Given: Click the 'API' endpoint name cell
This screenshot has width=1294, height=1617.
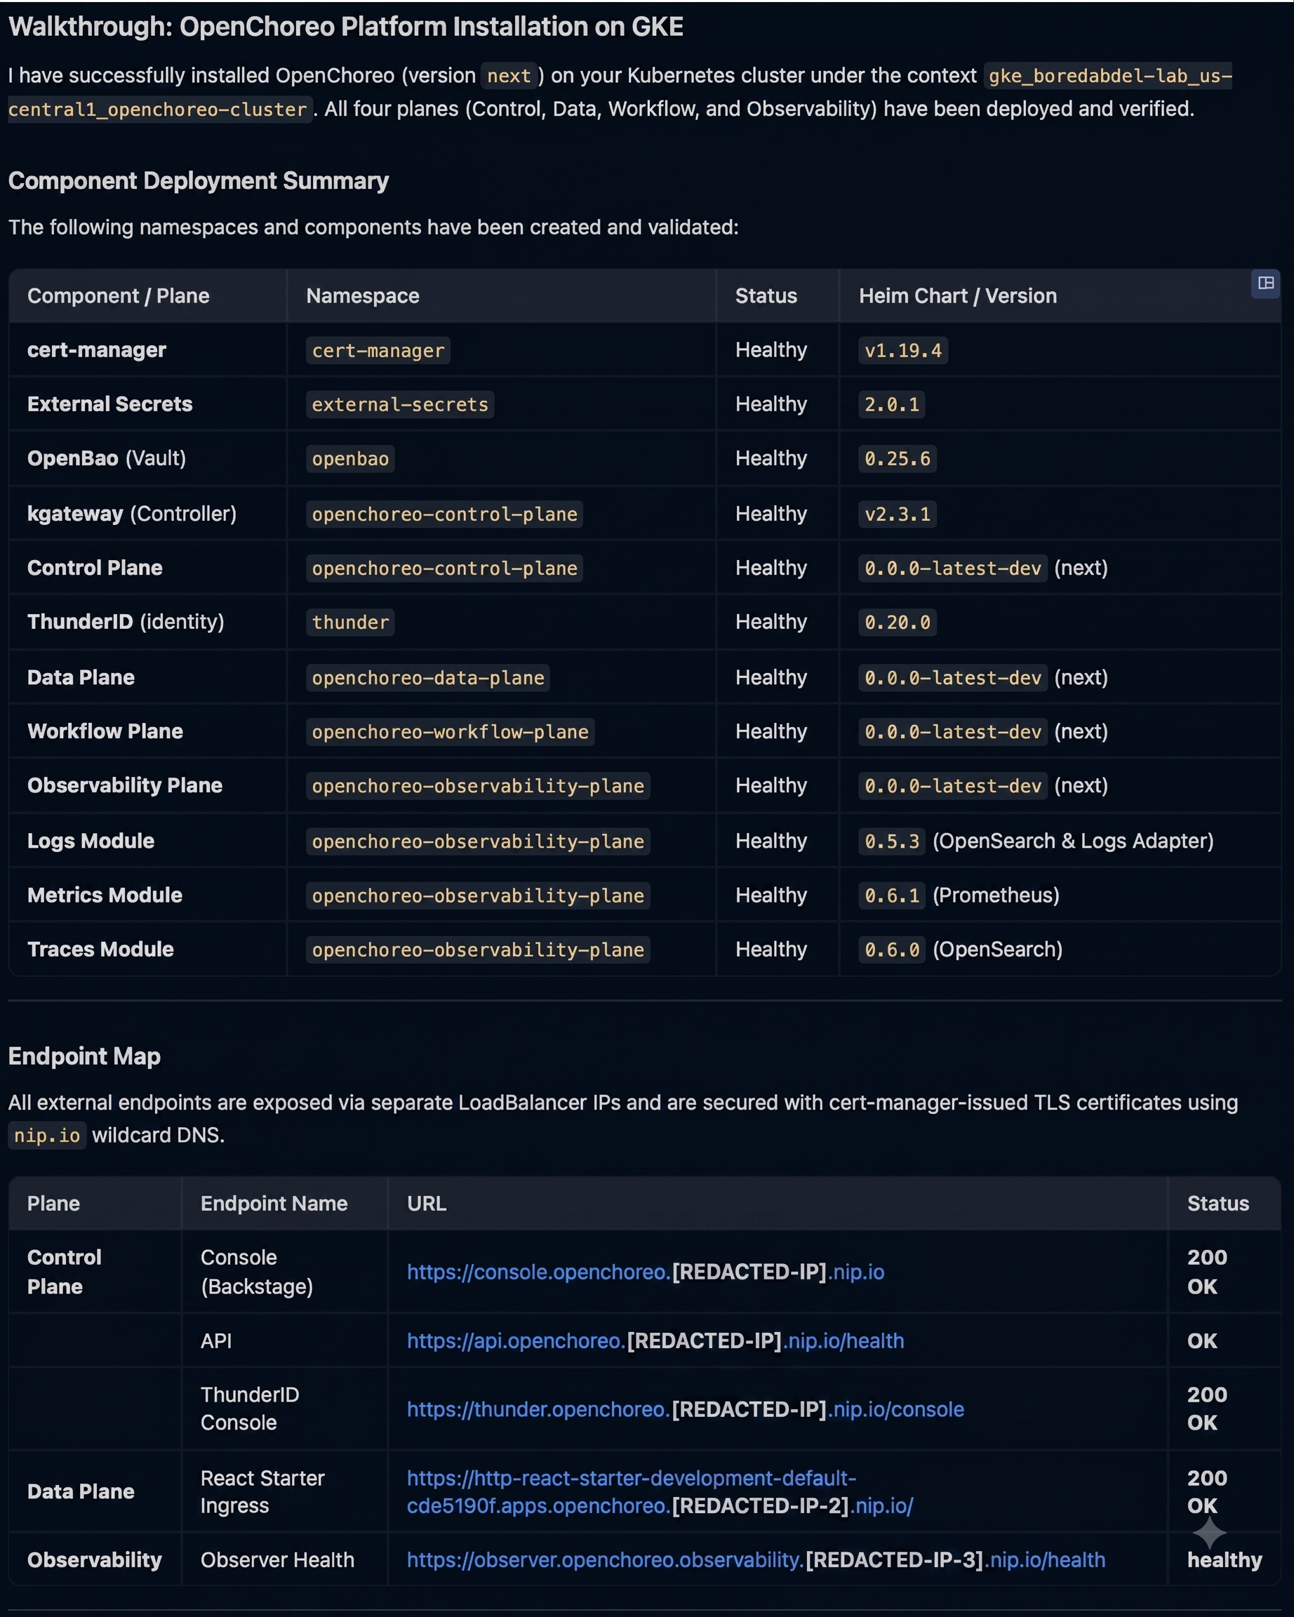Looking at the screenshot, I should tap(216, 1341).
